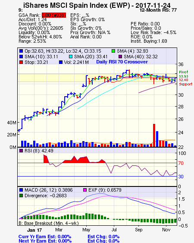Click the green Pivot 33.93 label

point(184,74)
